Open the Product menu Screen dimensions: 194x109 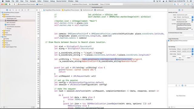click(46, 1)
